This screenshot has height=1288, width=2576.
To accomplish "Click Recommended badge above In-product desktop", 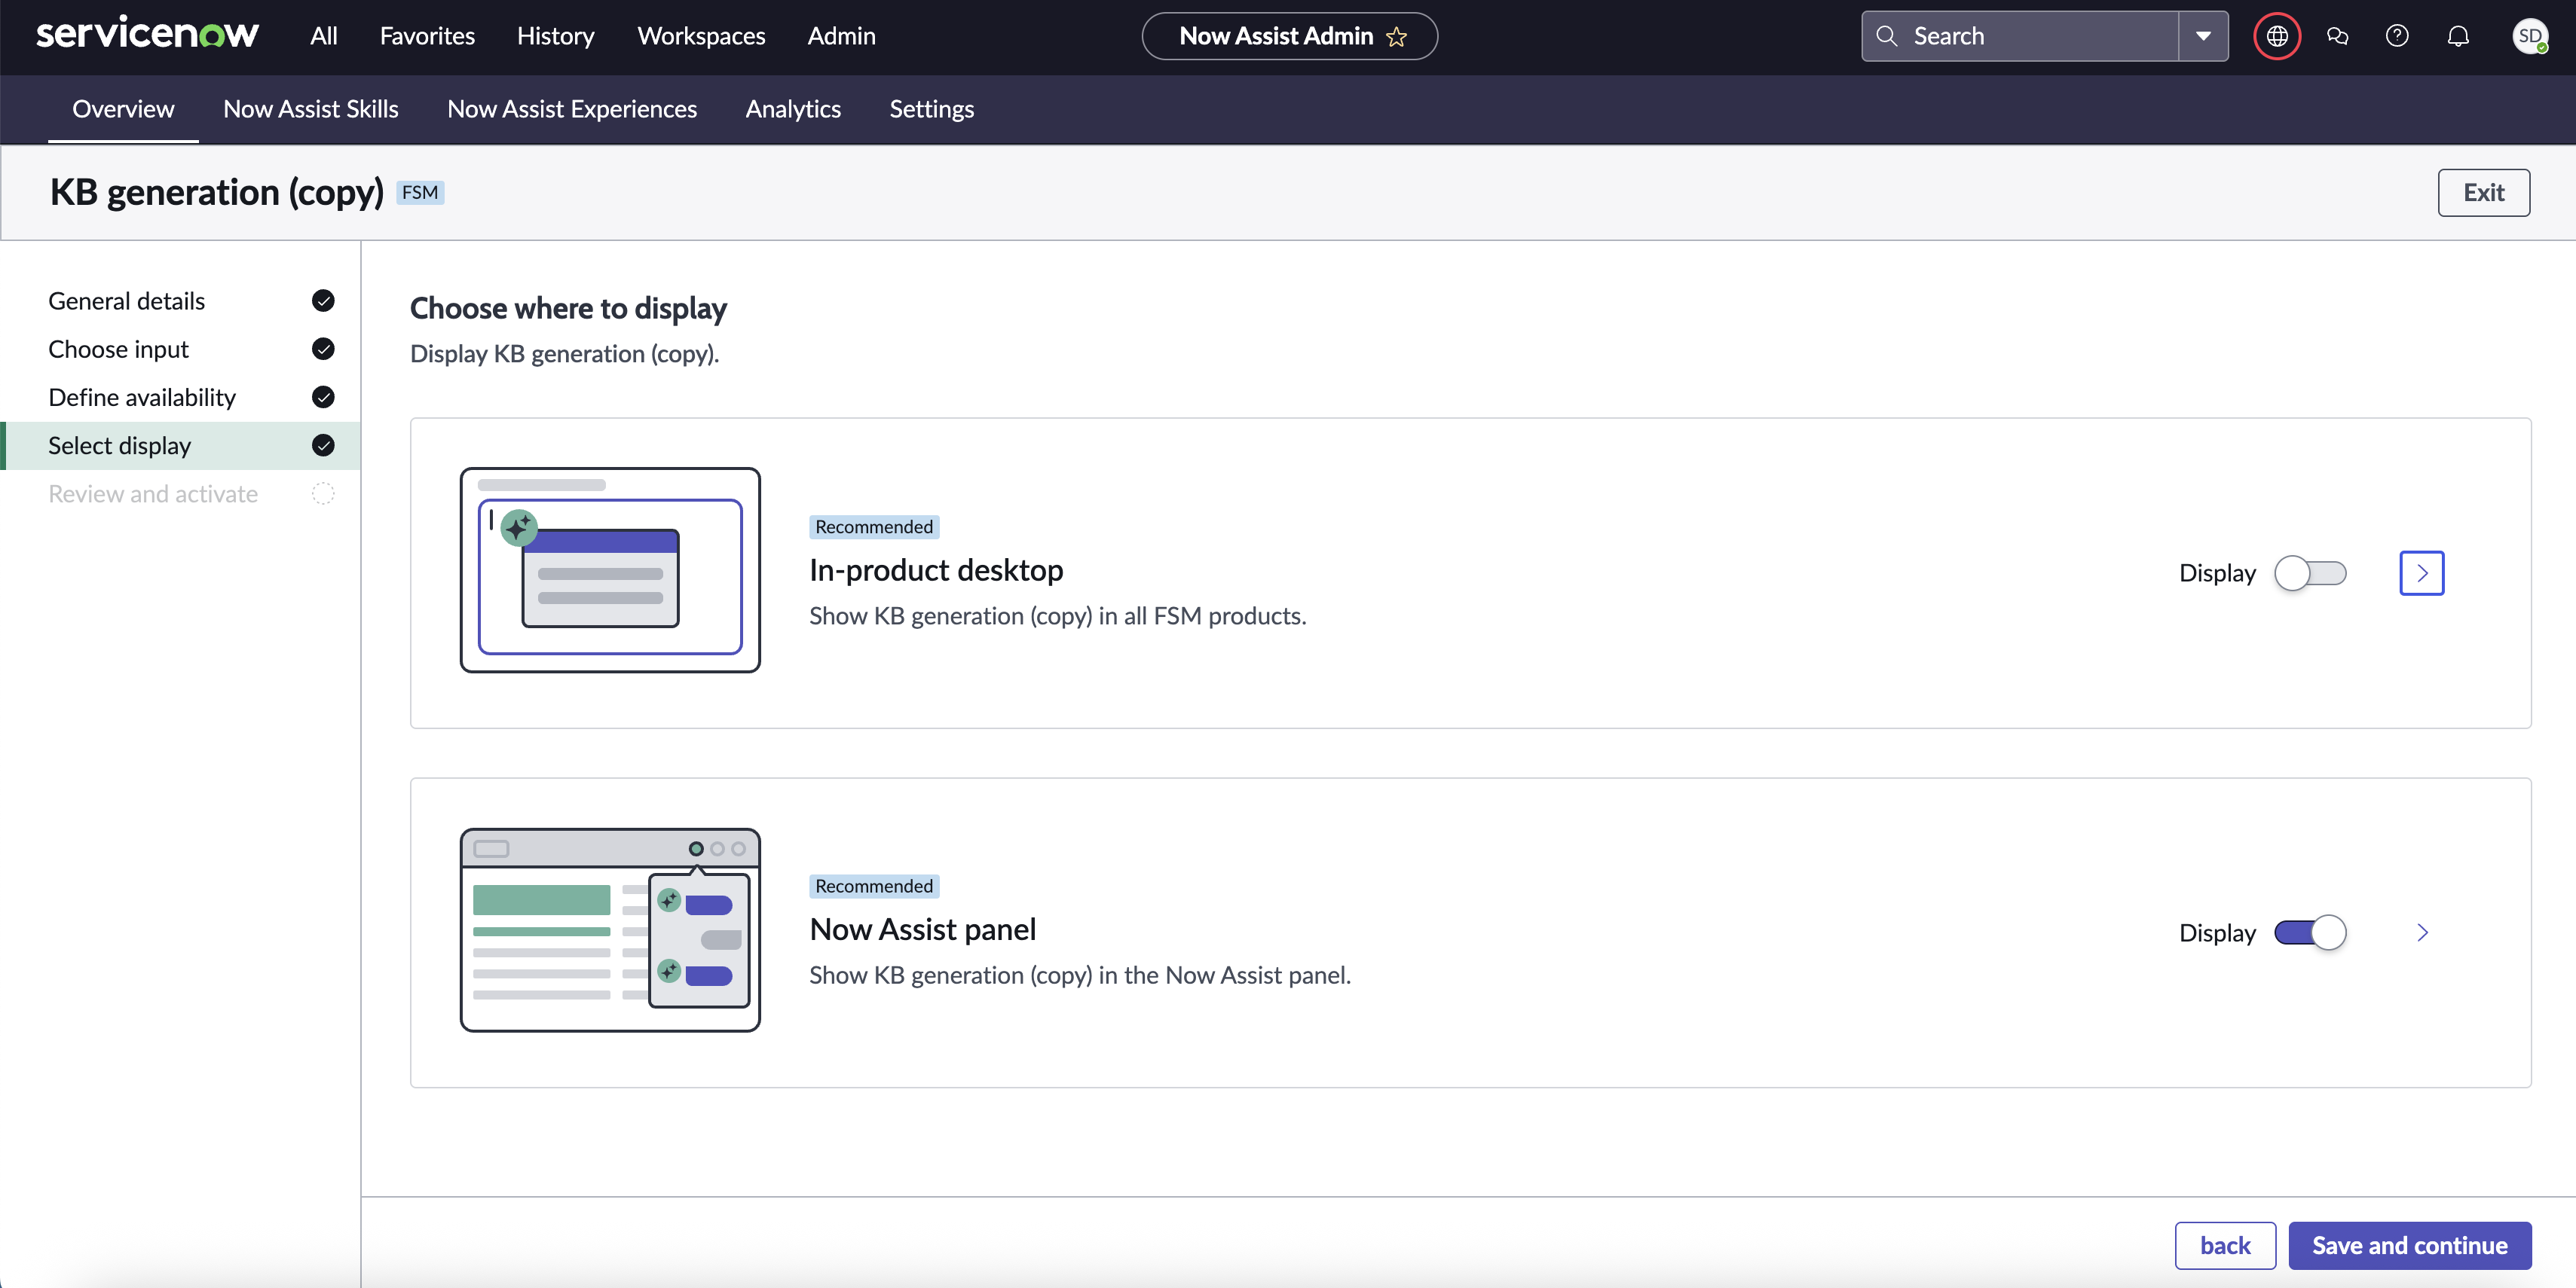I will (x=873, y=526).
